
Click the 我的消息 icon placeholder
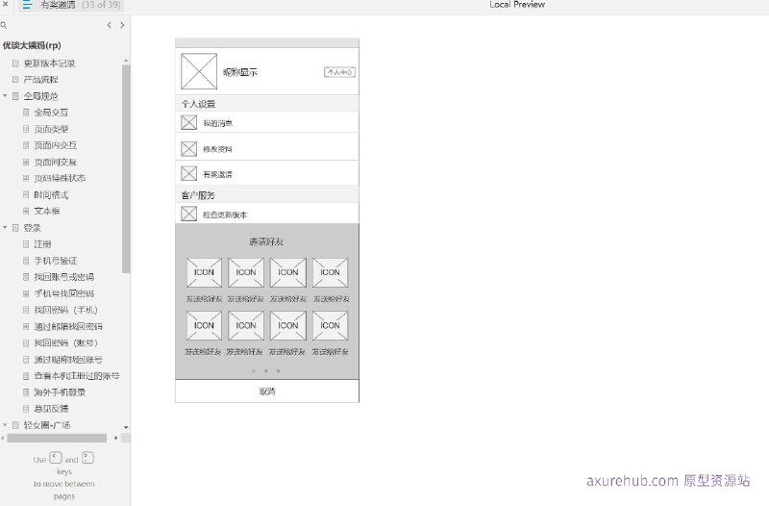(188, 122)
